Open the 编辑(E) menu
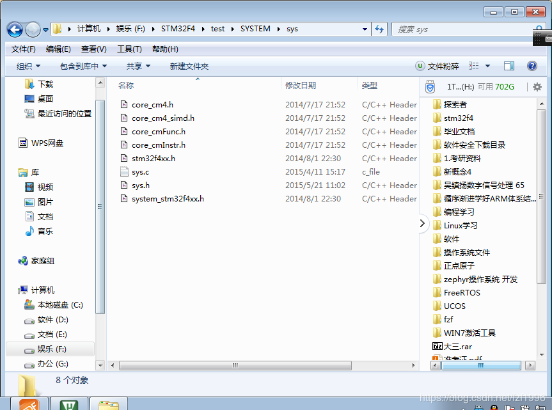This screenshot has height=410, width=552. (58, 49)
